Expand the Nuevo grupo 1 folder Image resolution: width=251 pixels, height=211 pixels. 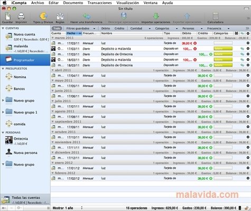3,112
